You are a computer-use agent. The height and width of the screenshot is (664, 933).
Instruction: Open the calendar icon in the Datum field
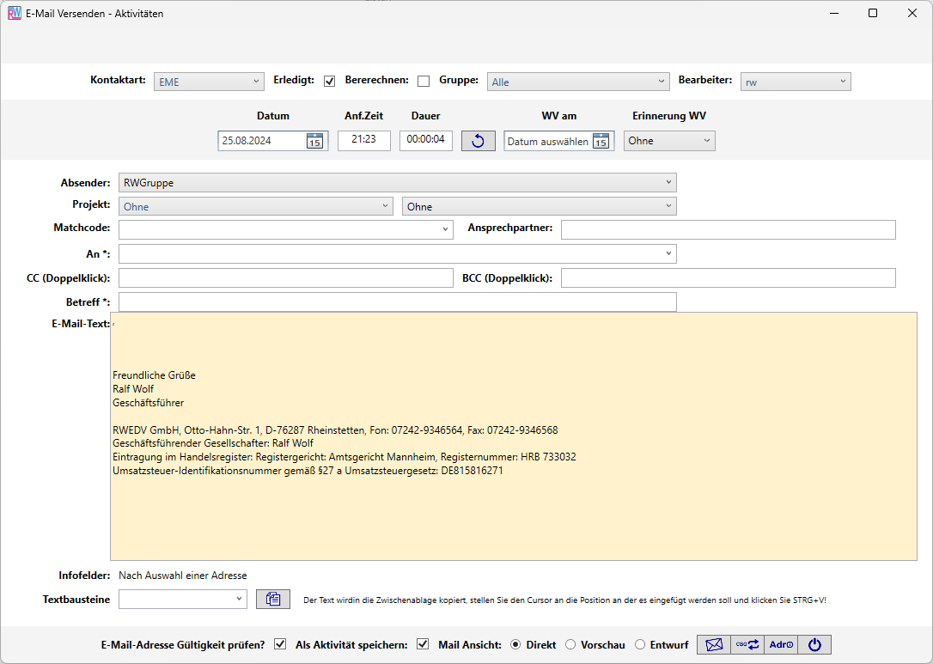click(314, 141)
